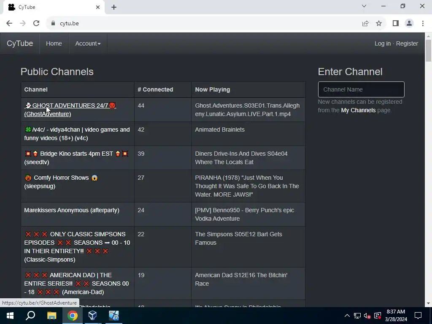This screenshot has width=432, height=324.
Task: Click the 19 connected count
Action: tap(141, 275)
